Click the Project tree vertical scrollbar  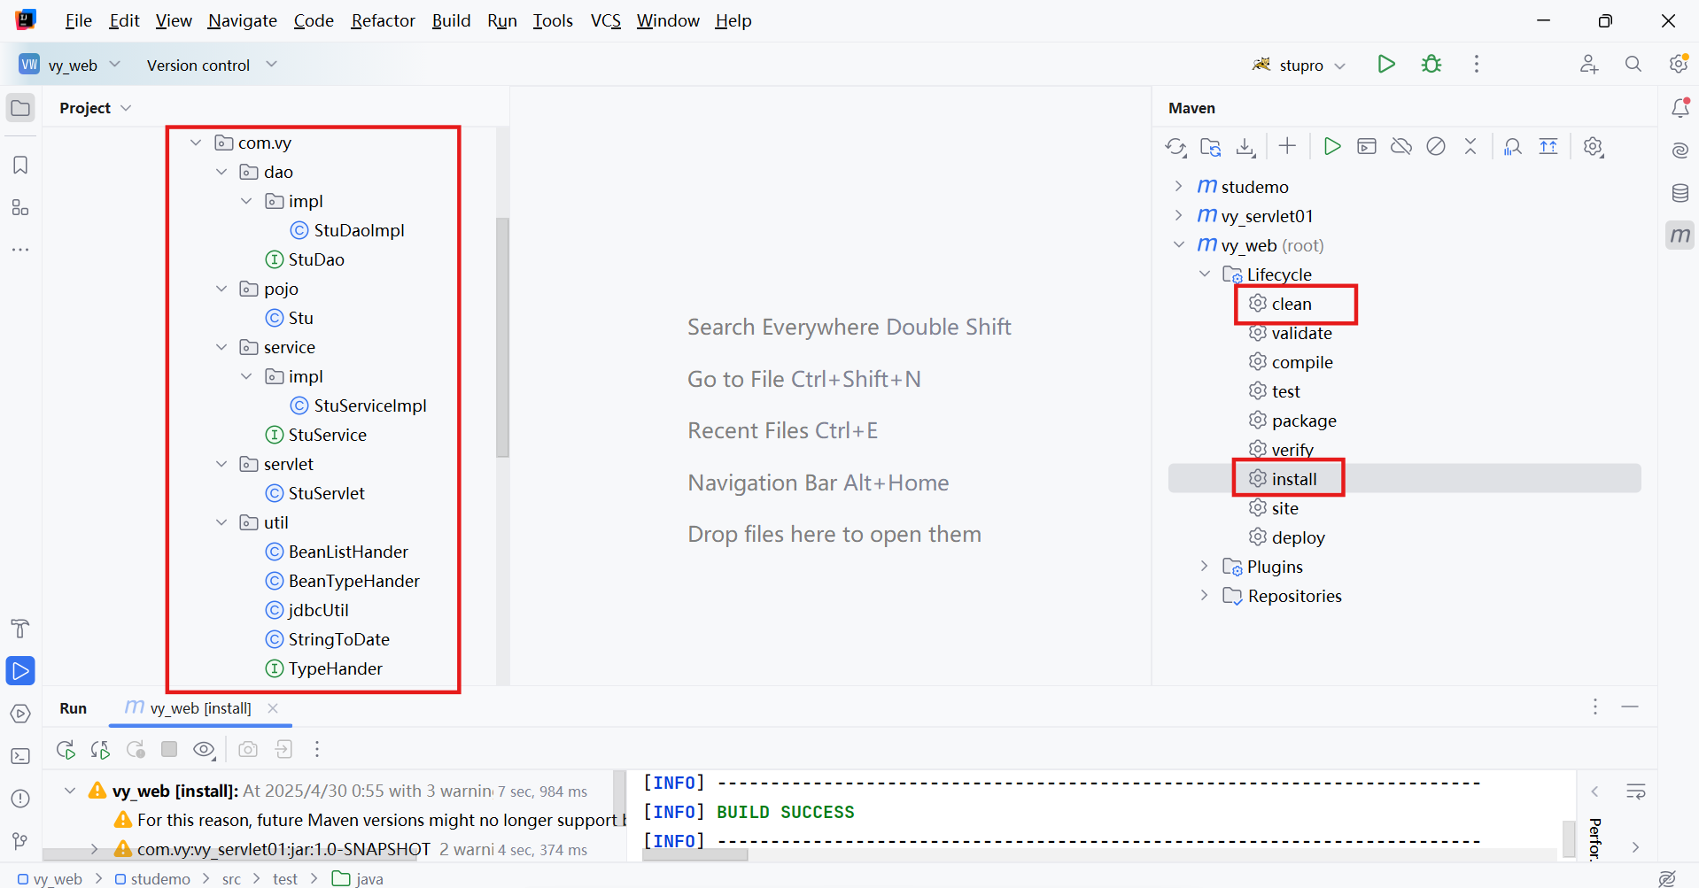point(502,337)
